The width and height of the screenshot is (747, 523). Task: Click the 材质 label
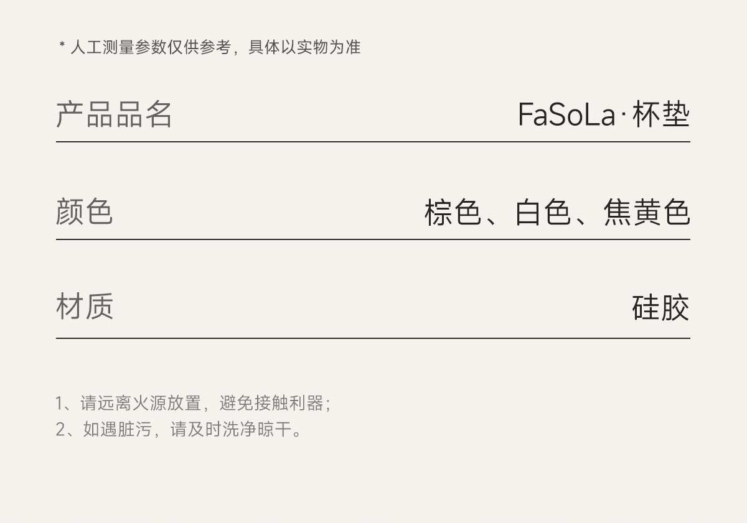(x=85, y=307)
